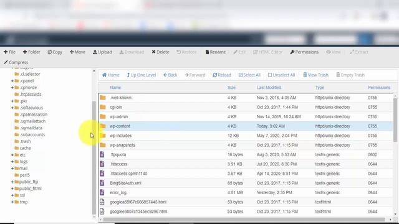Expand the logs tree folder
The height and width of the screenshot is (224, 399).
click(12, 162)
